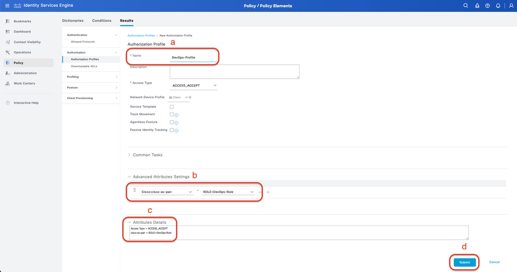517x272 pixels.
Task: Collapse the Attributes Details section
Action: point(129,222)
